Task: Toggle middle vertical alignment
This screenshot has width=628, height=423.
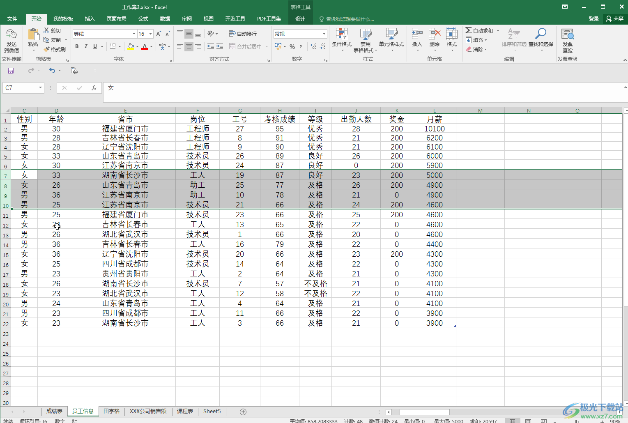Action: tap(189, 34)
